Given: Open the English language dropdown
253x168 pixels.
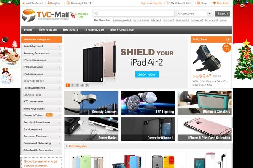Looking at the screenshot, I should click(55, 3).
